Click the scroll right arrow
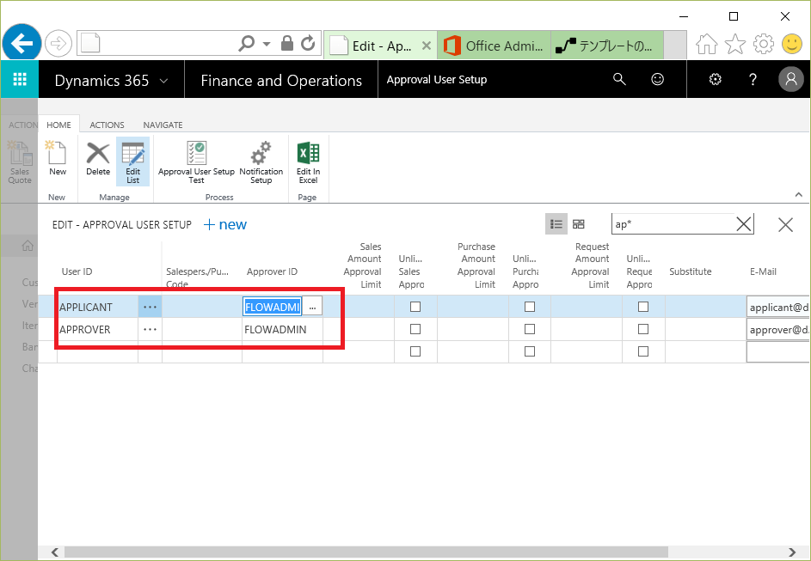This screenshot has width=811, height=561. pyautogui.click(x=792, y=552)
